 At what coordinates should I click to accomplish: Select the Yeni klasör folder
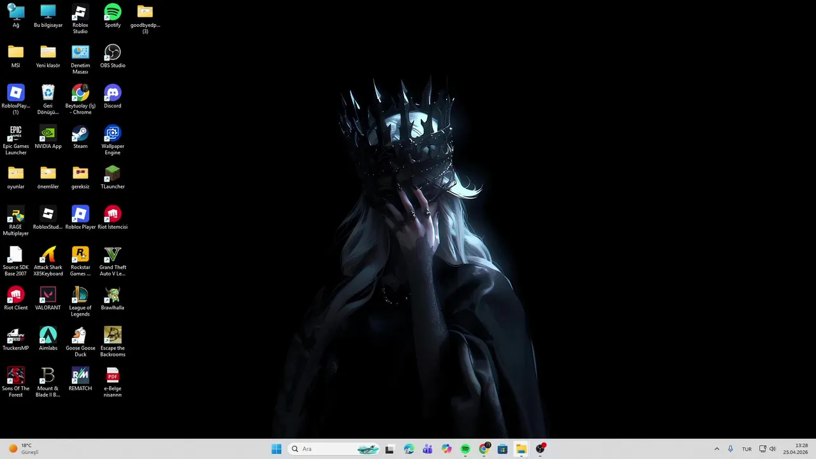pos(48,56)
